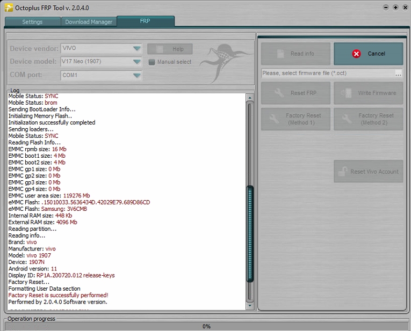This screenshot has width=411, height=331.
Task: Click log line 'Performed by 2.0.4.0 Software version.'
Action: 57,302
